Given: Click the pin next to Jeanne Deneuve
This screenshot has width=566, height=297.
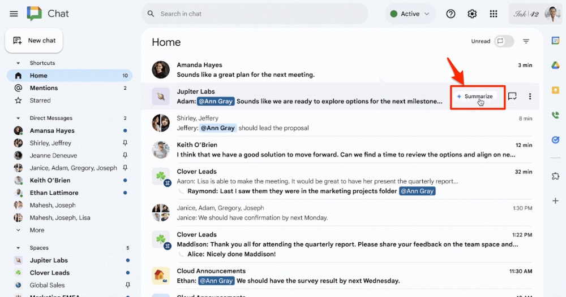Looking at the screenshot, I should (x=125, y=155).
